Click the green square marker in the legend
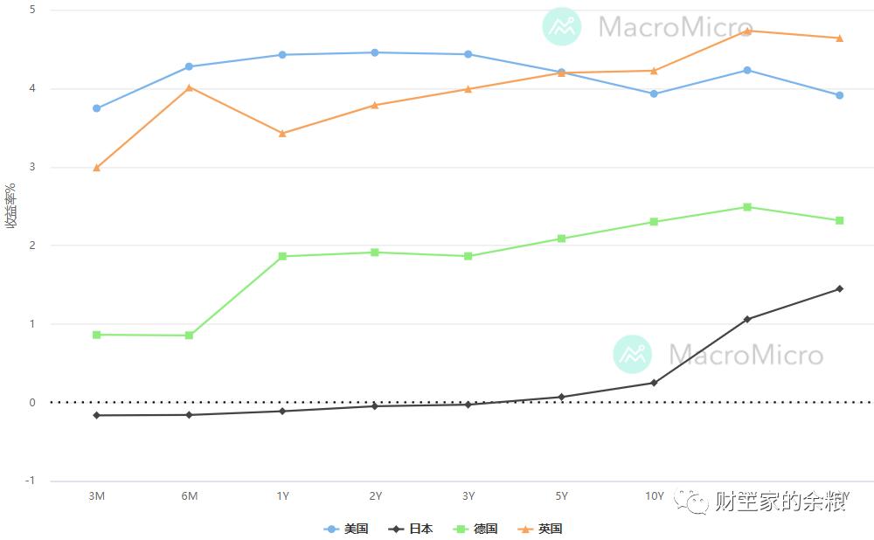 461,529
